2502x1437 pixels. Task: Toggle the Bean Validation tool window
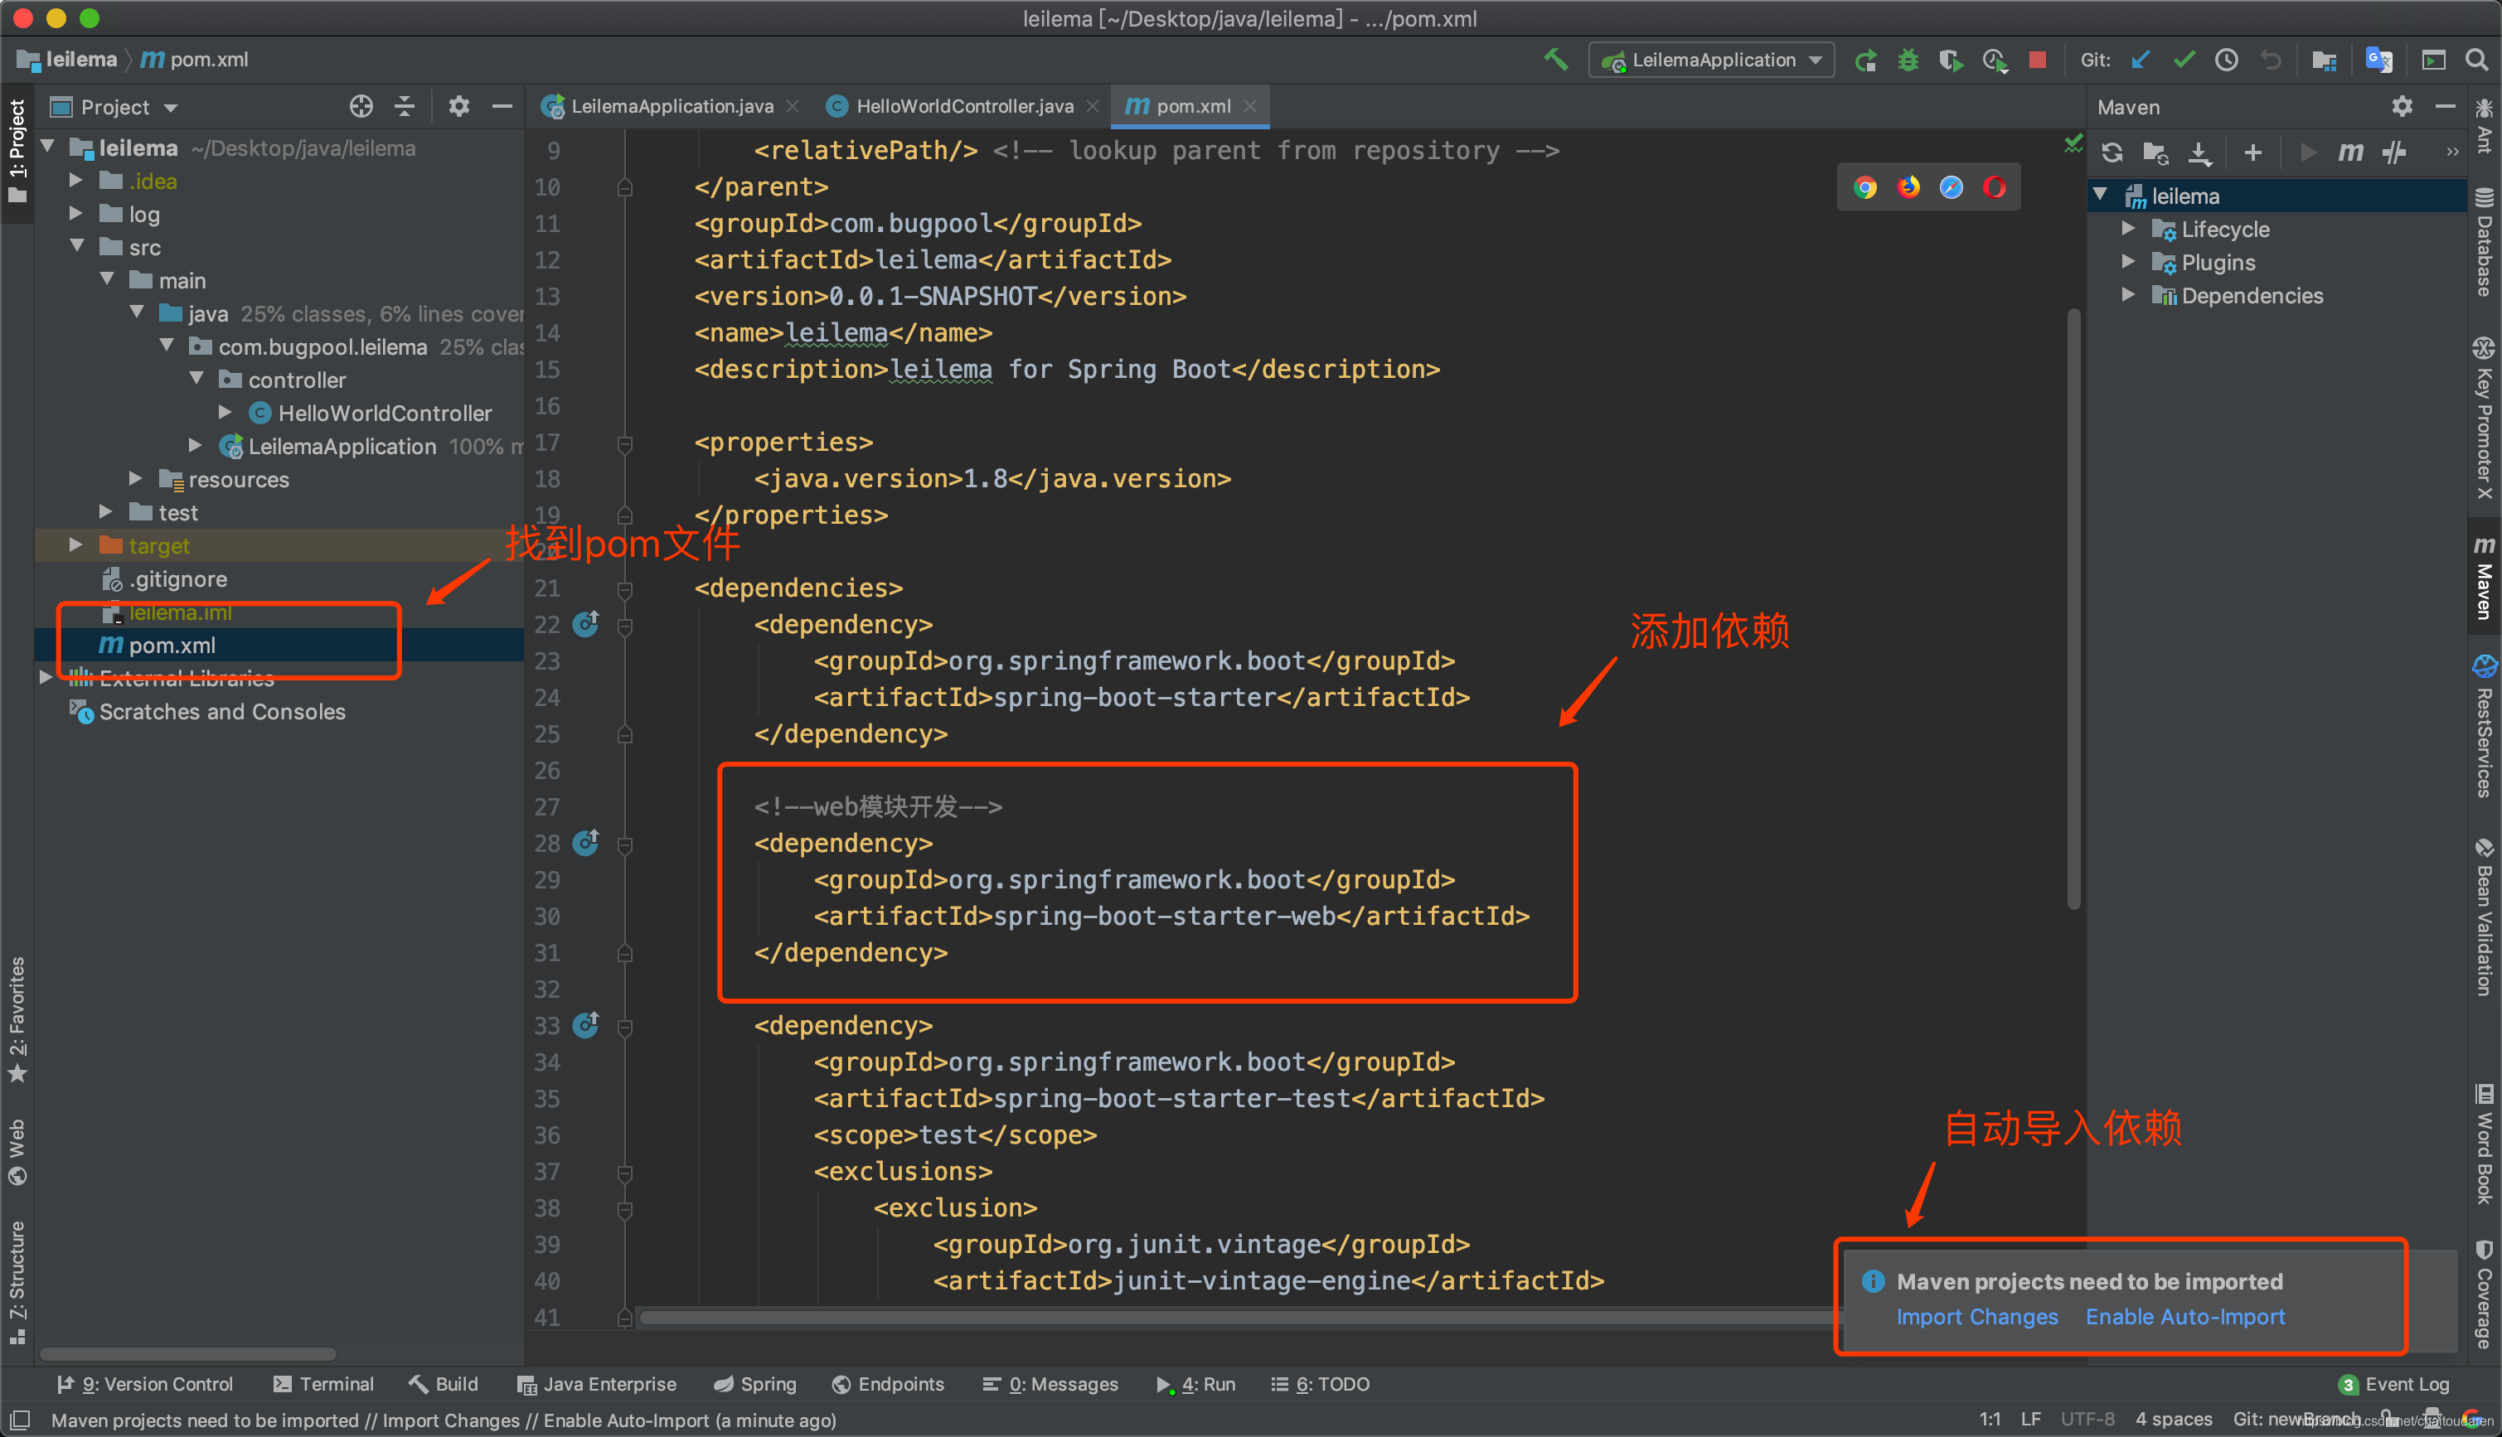[2485, 918]
